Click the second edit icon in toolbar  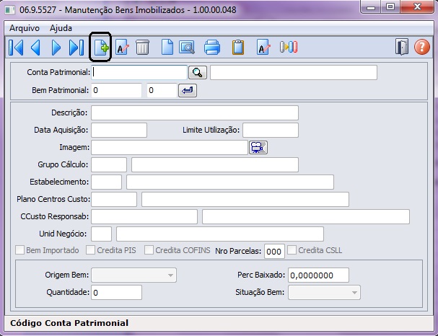pyautogui.click(x=263, y=47)
